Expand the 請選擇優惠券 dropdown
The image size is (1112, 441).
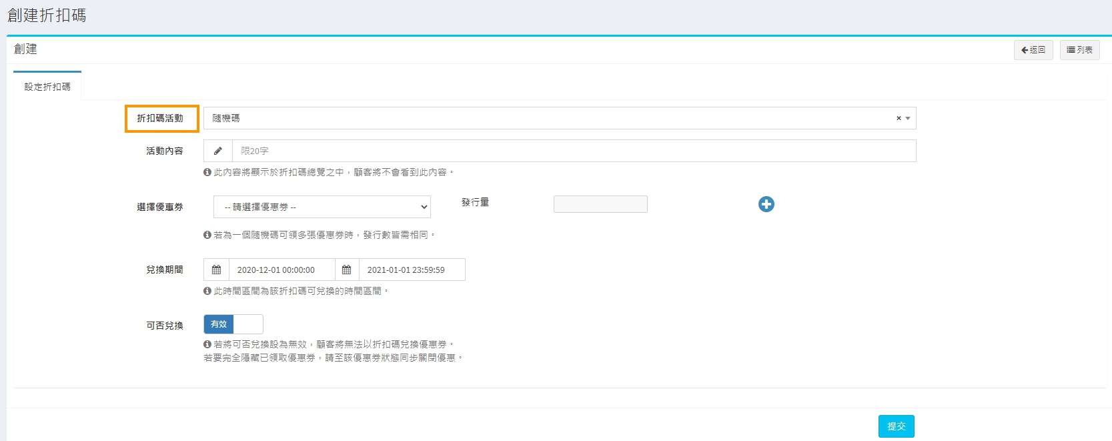click(322, 207)
